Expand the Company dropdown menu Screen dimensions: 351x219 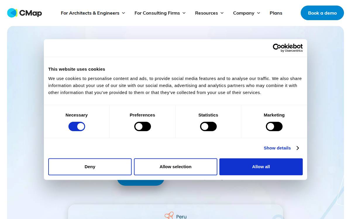(x=247, y=13)
